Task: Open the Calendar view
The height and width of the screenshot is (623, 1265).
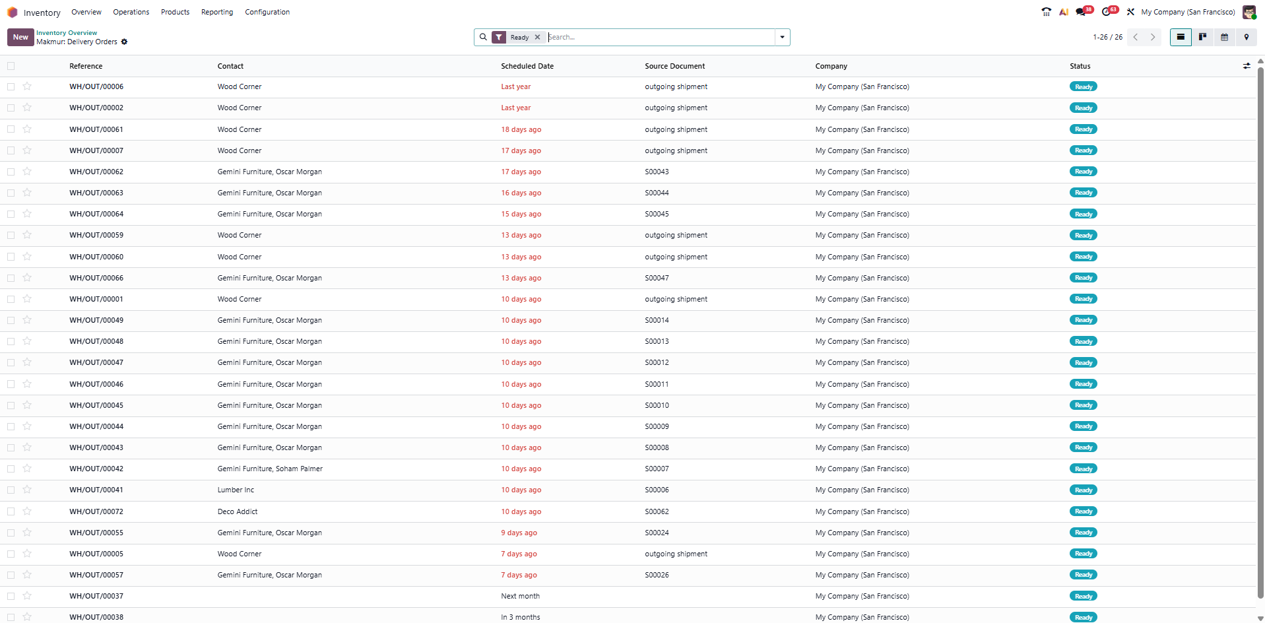Action: (x=1224, y=37)
